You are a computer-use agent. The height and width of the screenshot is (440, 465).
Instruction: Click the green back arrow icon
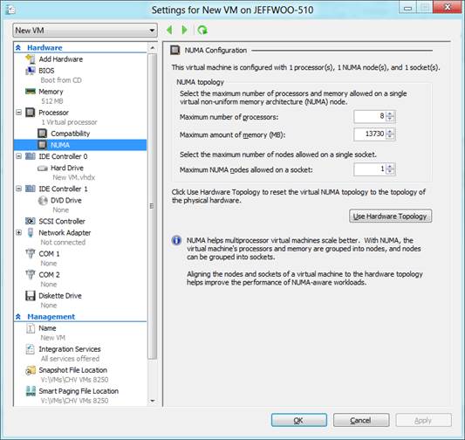tap(169, 30)
